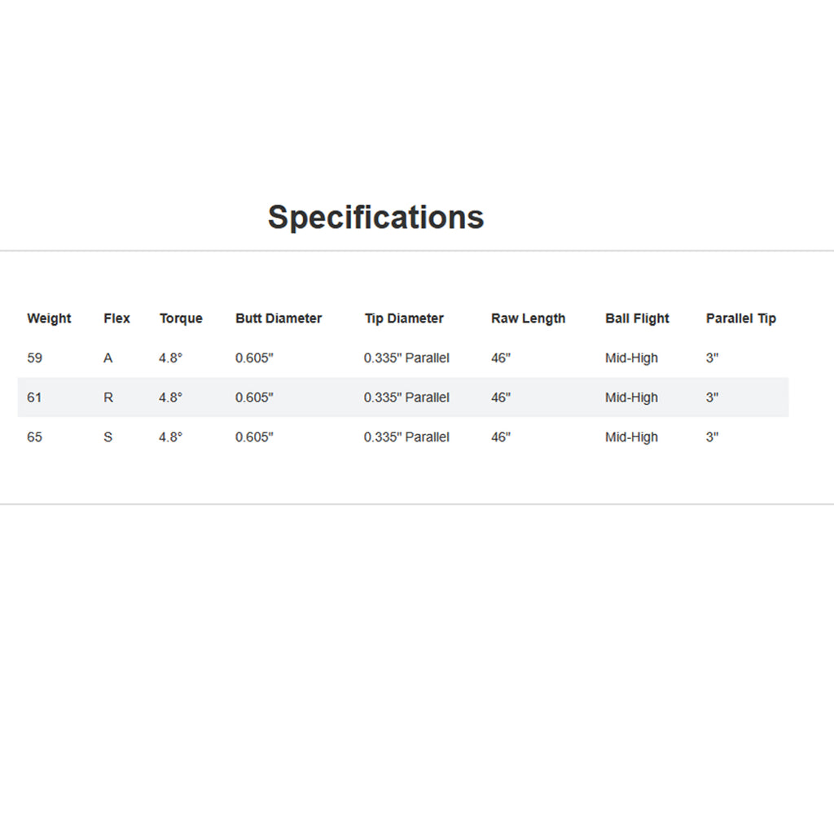Select the Flex column header

tap(116, 318)
